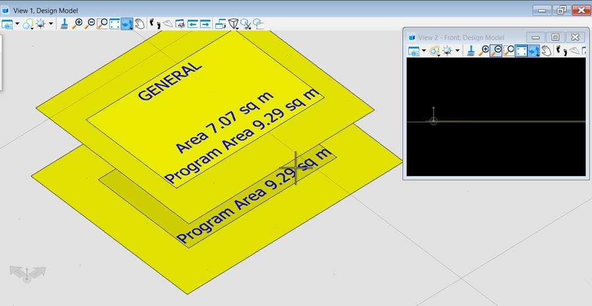Image resolution: width=592 pixels, height=306 pixels.
Task: Click 'Program Area 9.29 sq m' on upper shape
Action: tap(242, 136)
